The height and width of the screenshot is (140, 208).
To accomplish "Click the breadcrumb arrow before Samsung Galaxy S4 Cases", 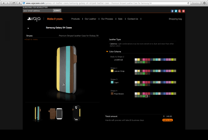I will coord(28,28).
